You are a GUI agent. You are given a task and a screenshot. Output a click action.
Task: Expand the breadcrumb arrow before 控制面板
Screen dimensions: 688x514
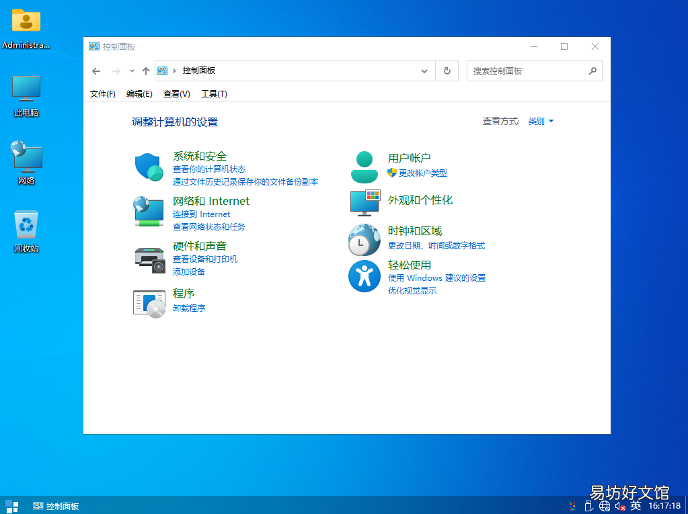174,71
